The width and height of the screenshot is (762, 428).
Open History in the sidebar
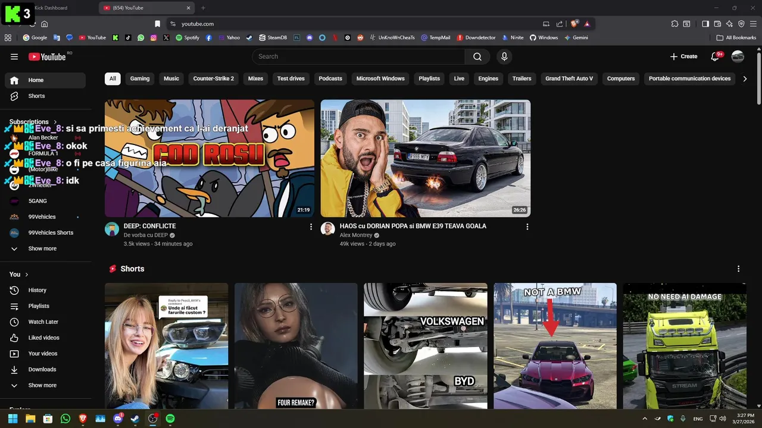45,290
